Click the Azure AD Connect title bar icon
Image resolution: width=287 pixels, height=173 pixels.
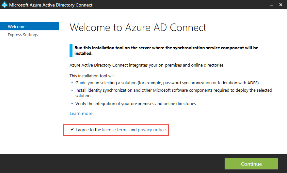(5, 5)
